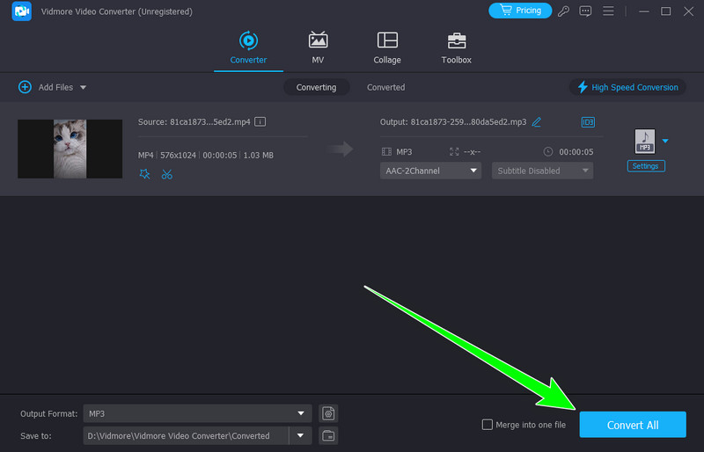Enable Merge into one file checkbox
Image resolution: width=704 pixels, height=452 pixels.
coord(488,425)
